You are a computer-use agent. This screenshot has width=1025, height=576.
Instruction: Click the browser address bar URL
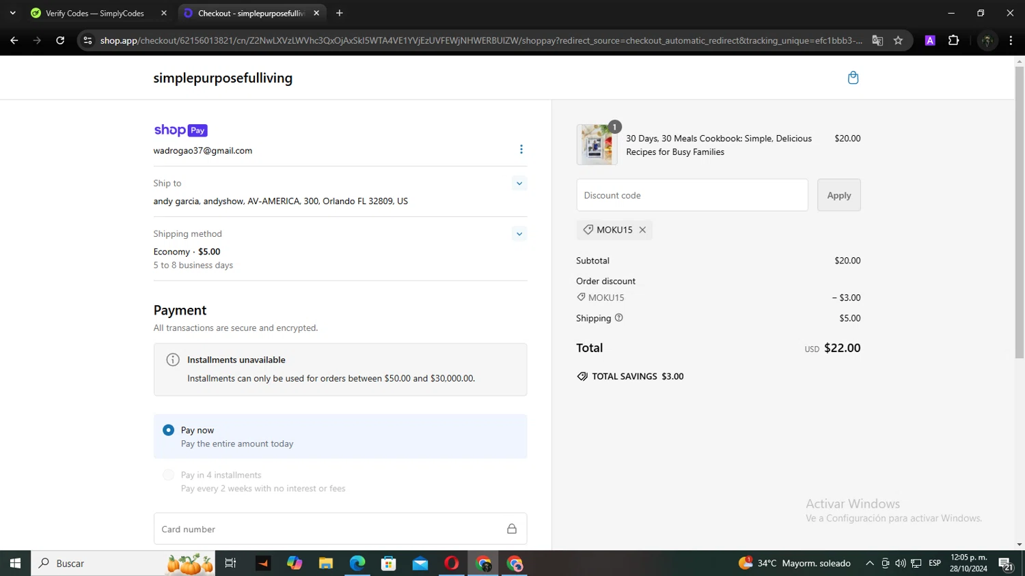[x=481, y=40]
